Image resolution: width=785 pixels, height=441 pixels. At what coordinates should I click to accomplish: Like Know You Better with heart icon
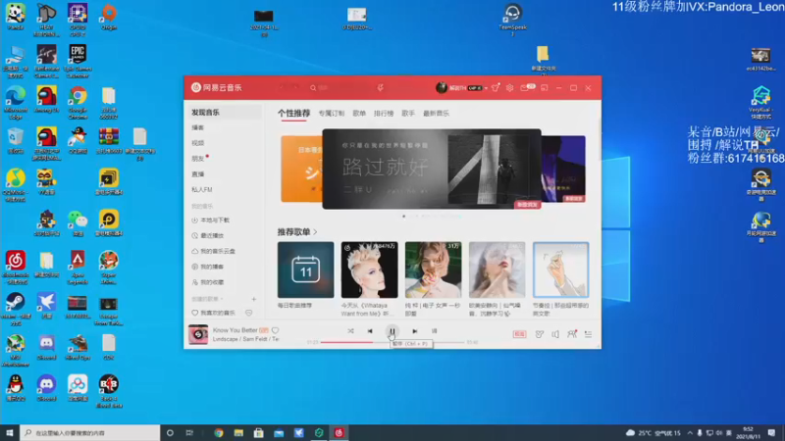tap(276, 330)
